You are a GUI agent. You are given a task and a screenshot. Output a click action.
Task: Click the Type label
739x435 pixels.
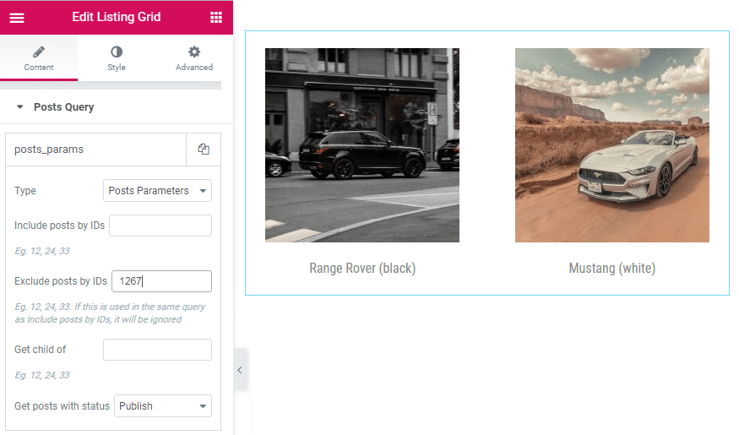point(25,190)
